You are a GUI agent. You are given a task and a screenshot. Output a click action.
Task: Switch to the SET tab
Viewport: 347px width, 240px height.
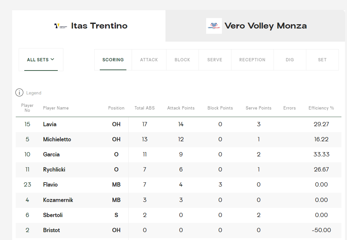point(322,60)
